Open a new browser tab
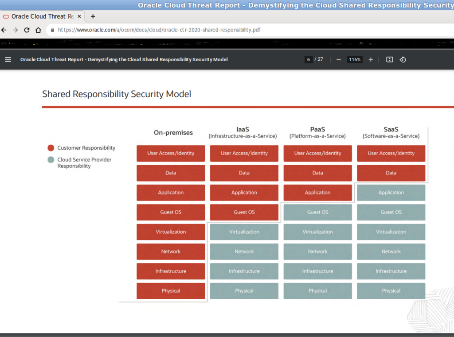The height and width of the screenshot is (337, 454). pos(93,16)
